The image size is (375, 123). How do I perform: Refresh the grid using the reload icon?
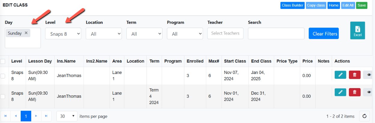[364, 116]
